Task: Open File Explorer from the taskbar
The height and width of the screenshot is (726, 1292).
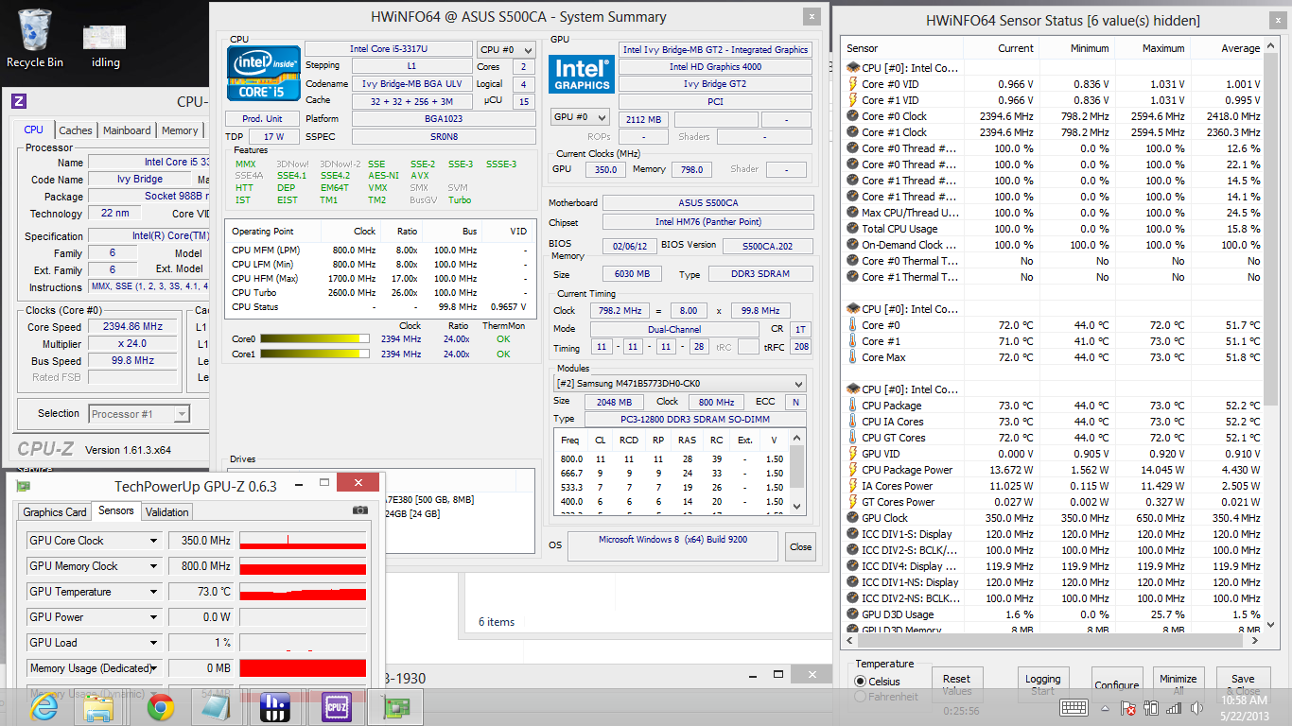Action: click(99, 707)
